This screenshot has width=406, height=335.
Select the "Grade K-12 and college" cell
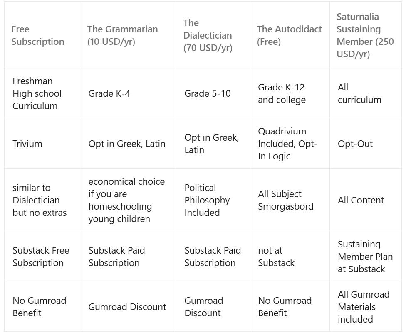pos(282,93)
